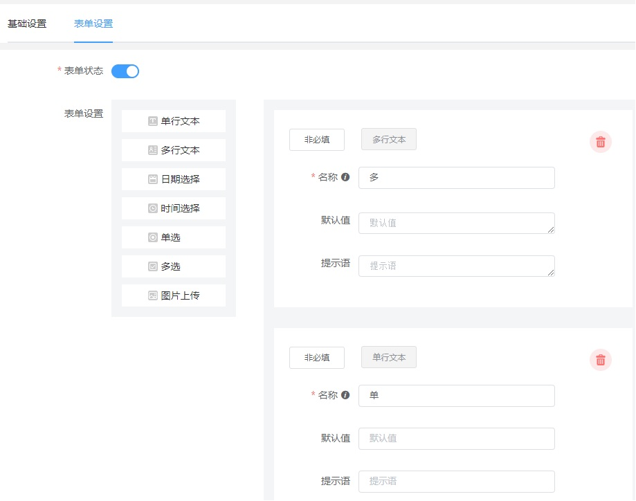
Task: Click the 日期选择 calendar icon
Action: tap(152, 179)
